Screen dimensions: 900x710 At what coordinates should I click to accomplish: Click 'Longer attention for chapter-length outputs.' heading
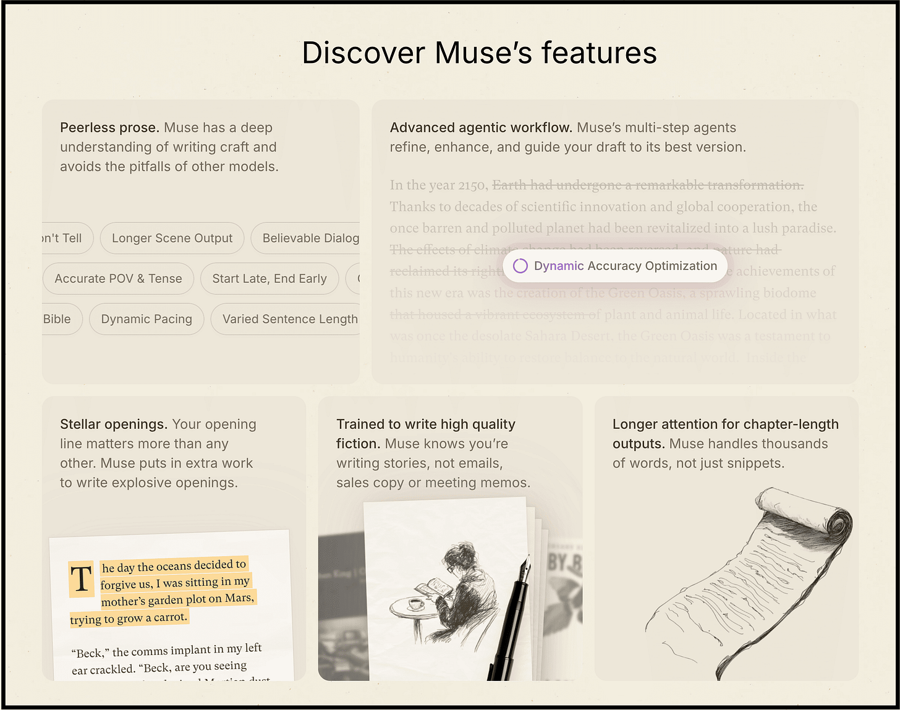point(726,434)
